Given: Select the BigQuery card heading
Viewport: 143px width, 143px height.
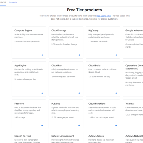Looking at the screenshot, I should [94, 30].
